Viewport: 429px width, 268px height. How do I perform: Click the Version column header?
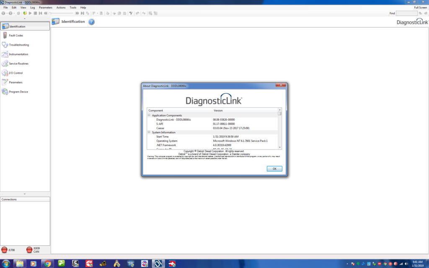point(245,111)
